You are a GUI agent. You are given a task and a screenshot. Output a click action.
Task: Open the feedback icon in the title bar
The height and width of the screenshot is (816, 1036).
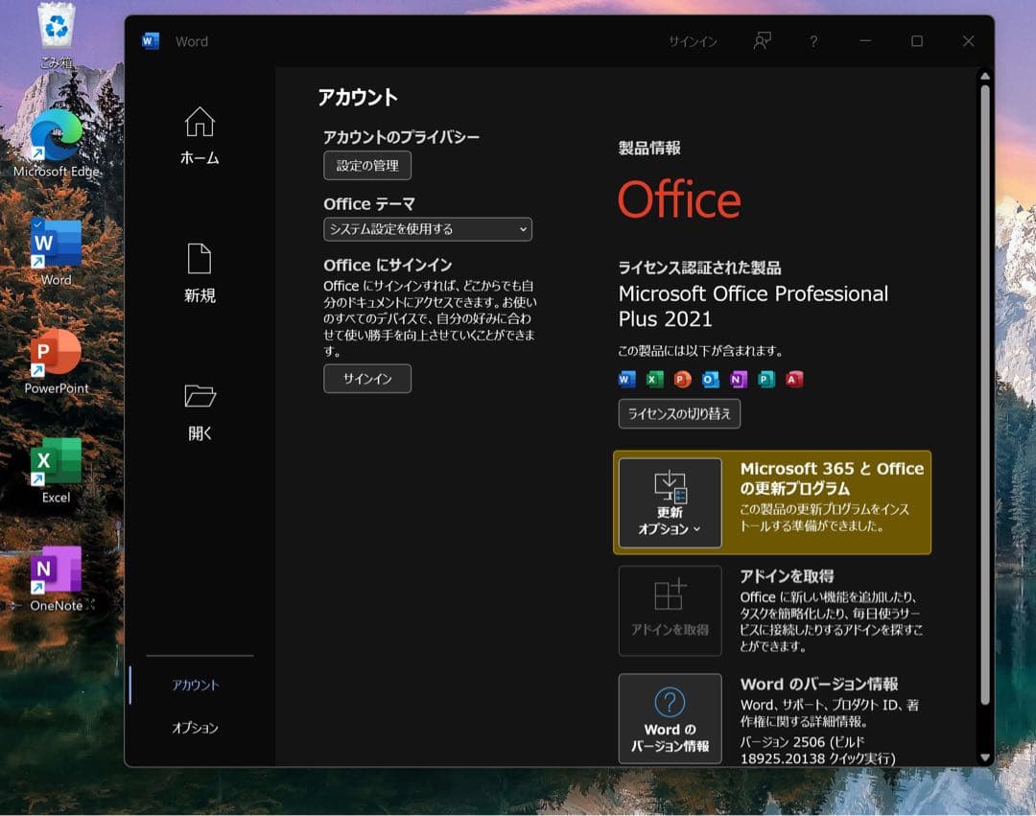click(x=761, y=41)
